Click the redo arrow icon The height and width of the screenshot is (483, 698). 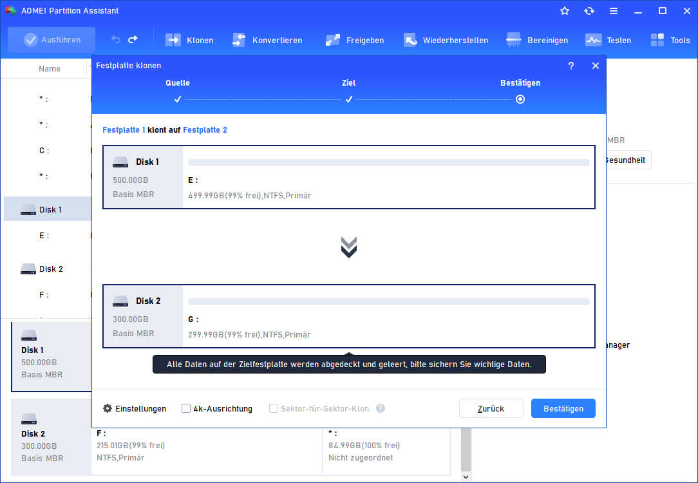click(x=133, y=40)
